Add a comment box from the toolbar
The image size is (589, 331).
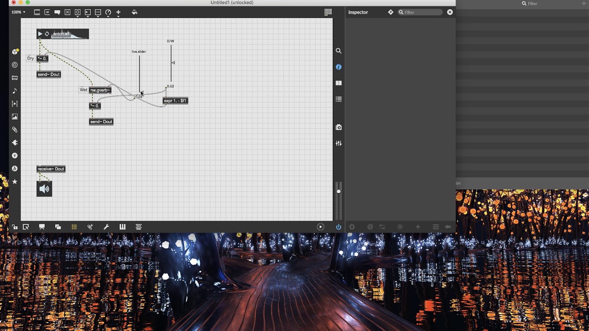(x=57, y=12)
